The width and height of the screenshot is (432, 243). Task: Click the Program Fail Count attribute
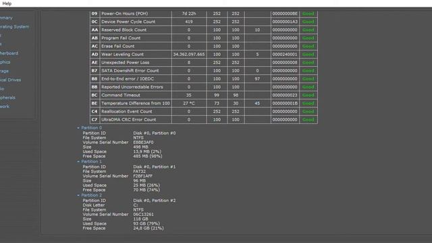tap(121, 38)
